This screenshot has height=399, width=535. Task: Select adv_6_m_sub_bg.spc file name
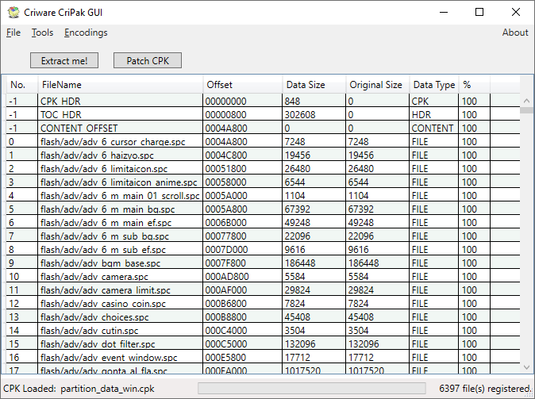105,236
